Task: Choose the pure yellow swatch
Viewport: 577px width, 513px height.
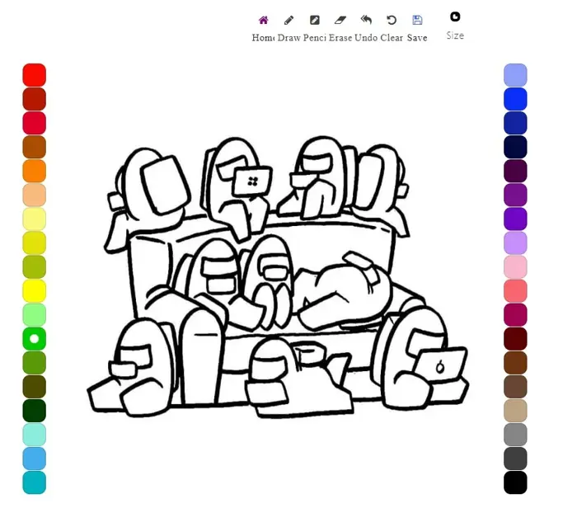Action: 35,290
